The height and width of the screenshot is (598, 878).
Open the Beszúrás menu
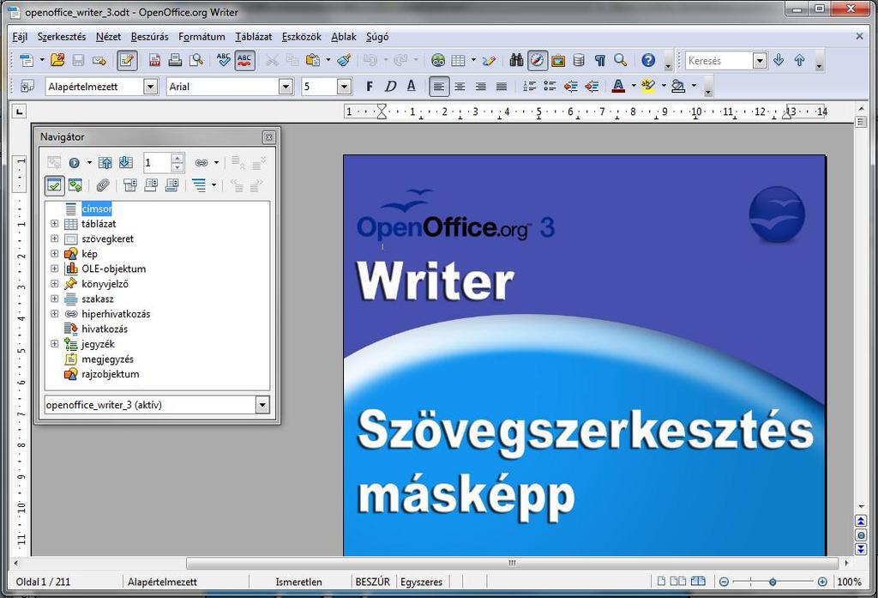(x=149, y=37)
